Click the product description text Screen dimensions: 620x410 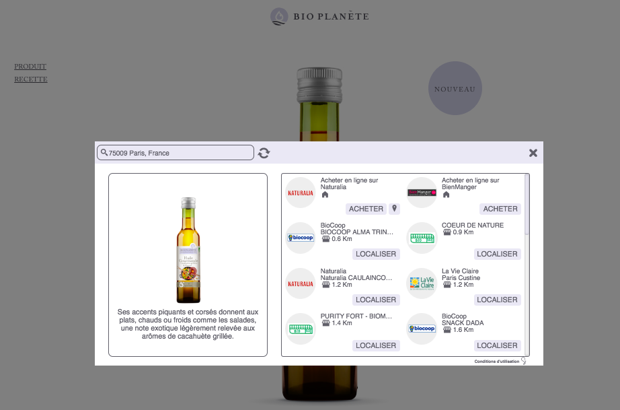(x=188, y=324)
